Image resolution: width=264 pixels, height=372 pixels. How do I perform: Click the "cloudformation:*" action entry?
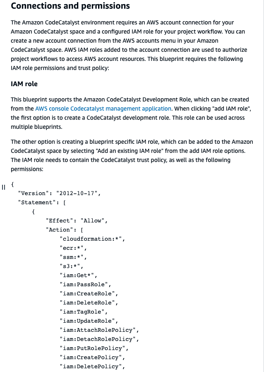[x=92, y=239]
